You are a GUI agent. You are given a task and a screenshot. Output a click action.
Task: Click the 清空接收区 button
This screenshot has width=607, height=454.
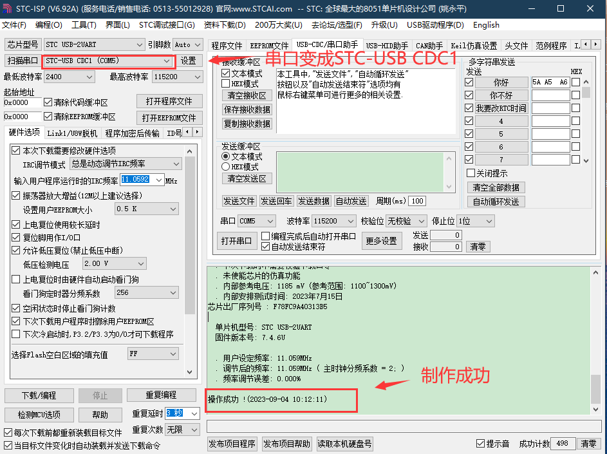[x=247, y=95]
